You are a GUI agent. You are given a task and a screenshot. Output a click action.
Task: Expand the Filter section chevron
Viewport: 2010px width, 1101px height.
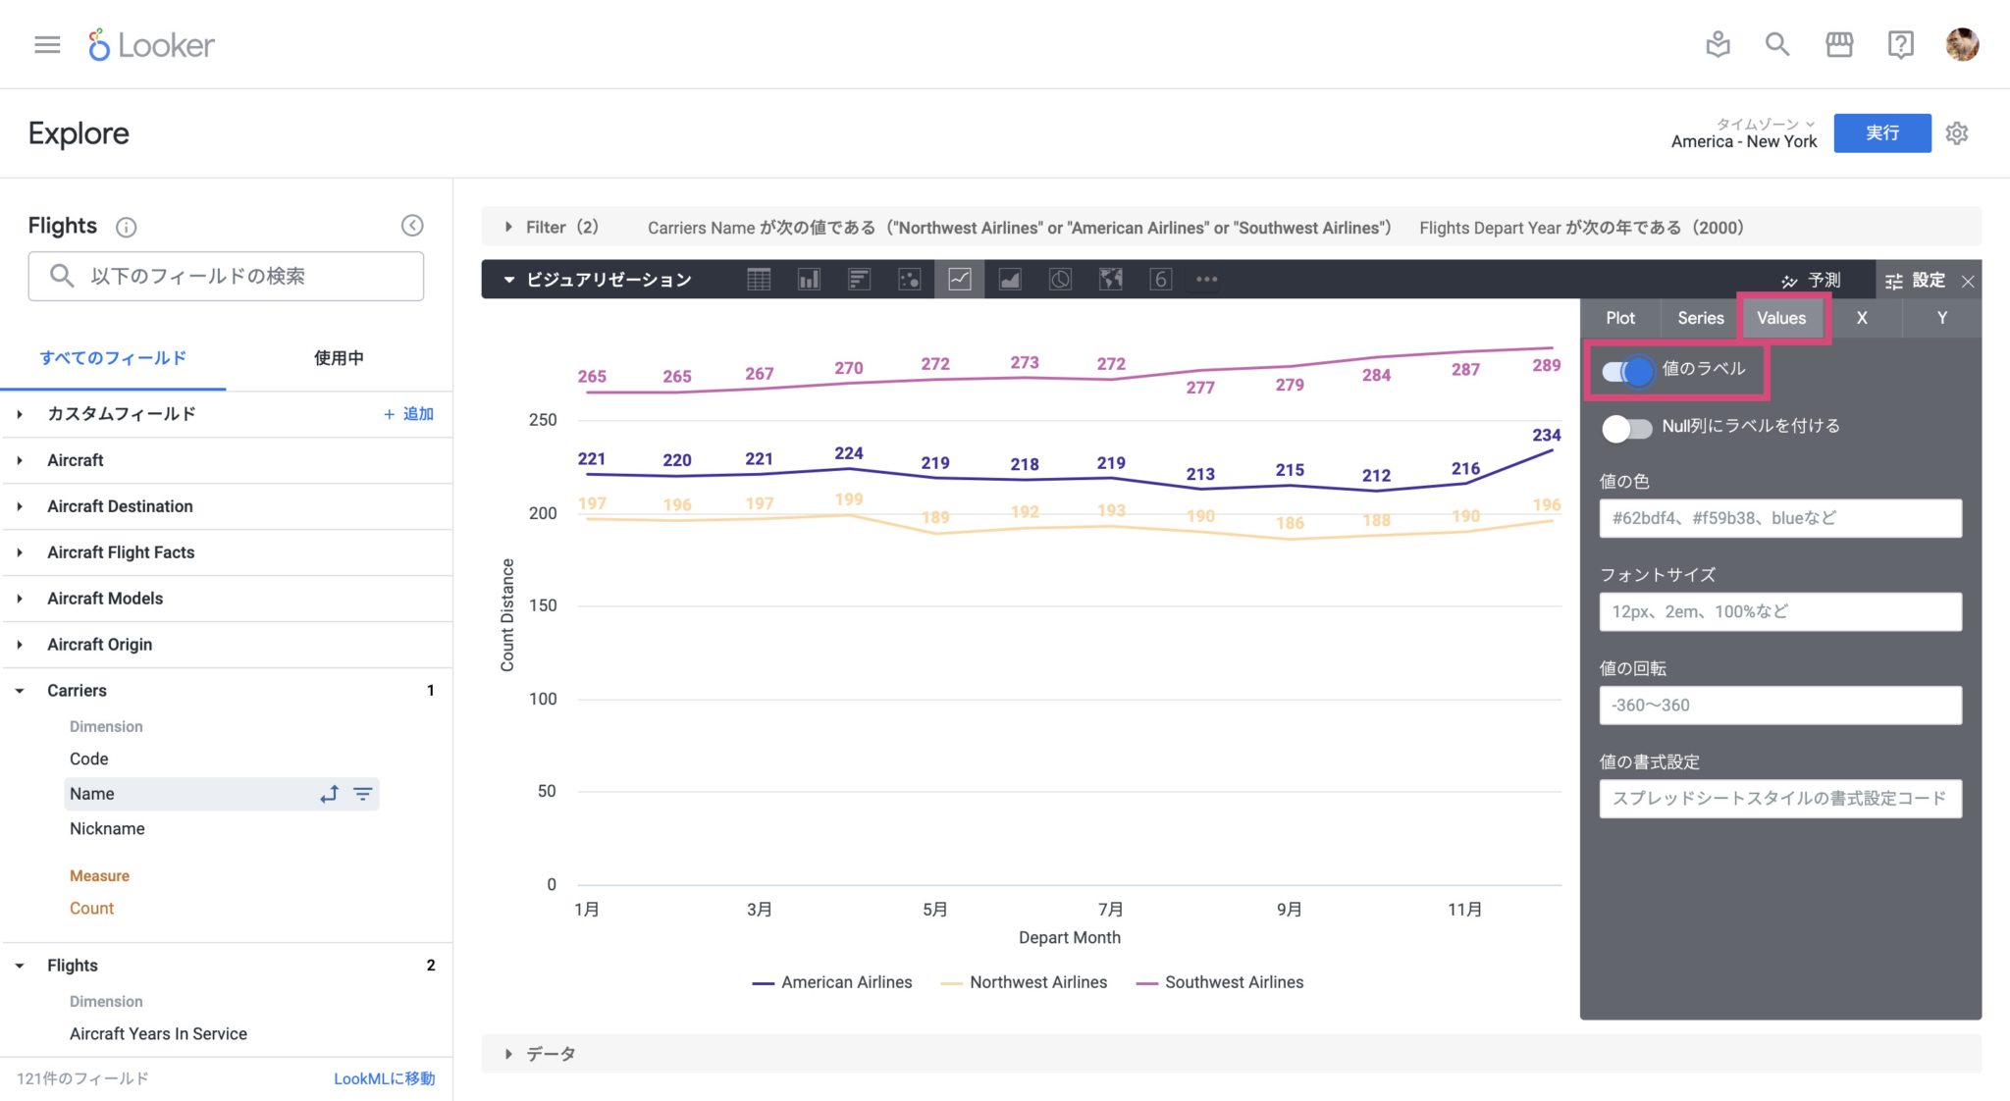tap(509, 227)
